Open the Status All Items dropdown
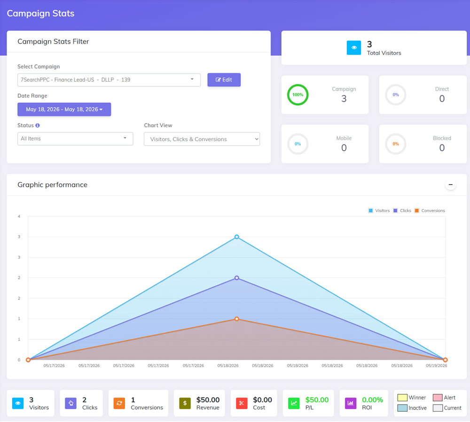Screen dimensions: 470x422 (75, 138)
